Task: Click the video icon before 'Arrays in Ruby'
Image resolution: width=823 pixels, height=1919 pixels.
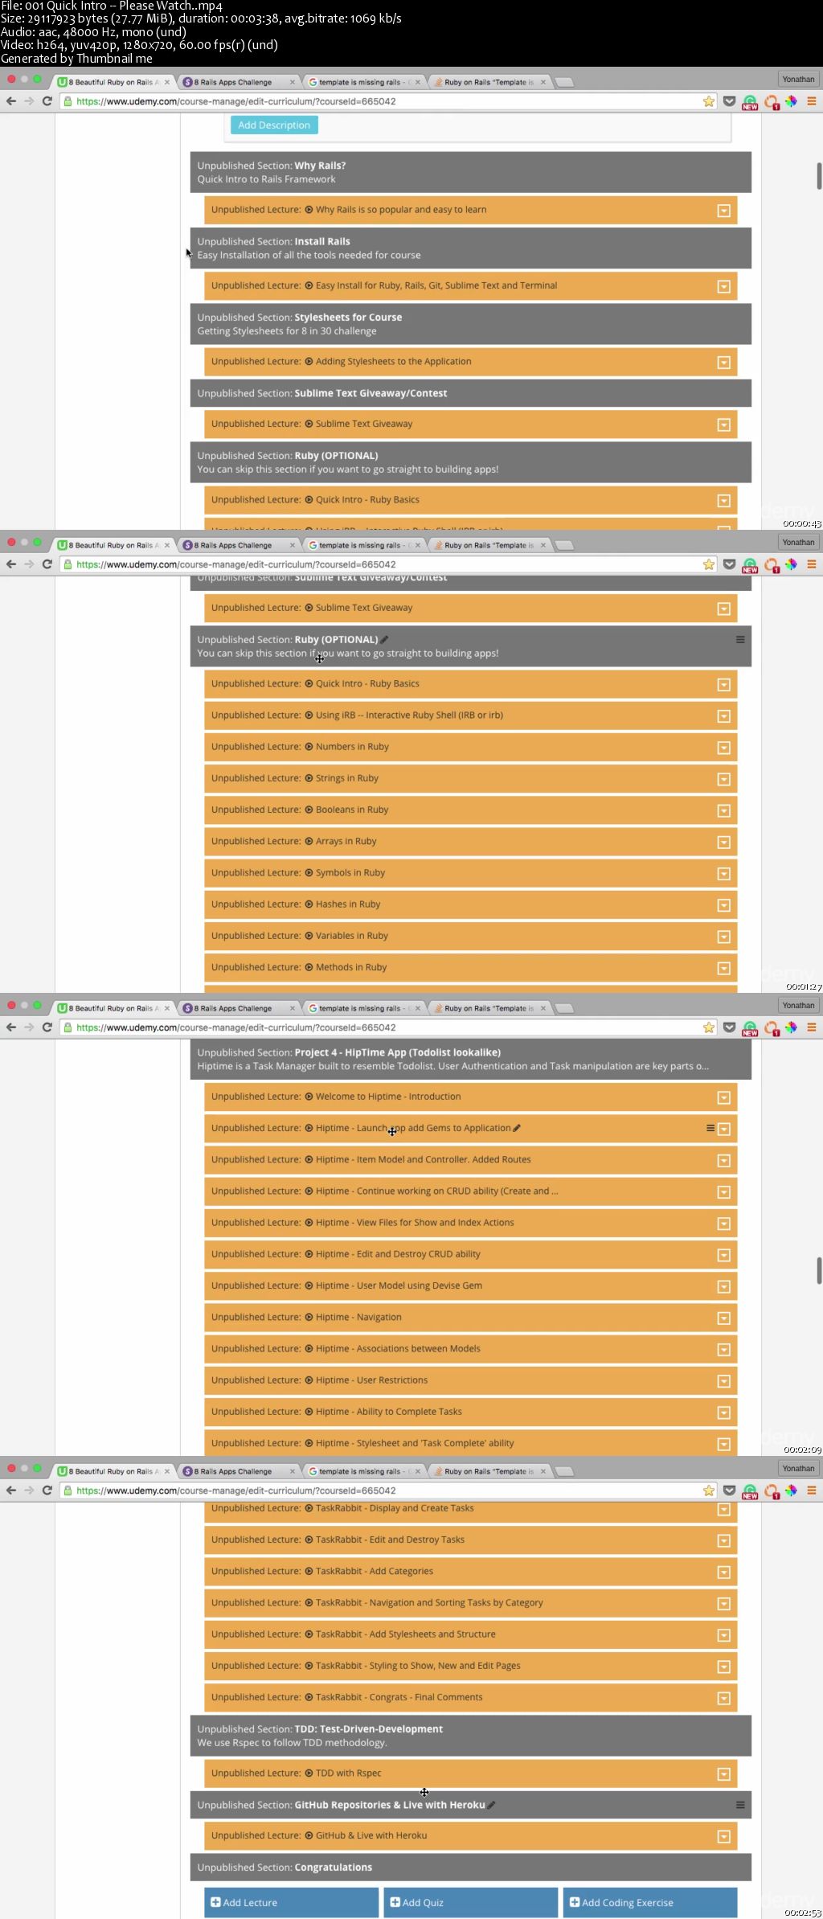Action: 309,841
